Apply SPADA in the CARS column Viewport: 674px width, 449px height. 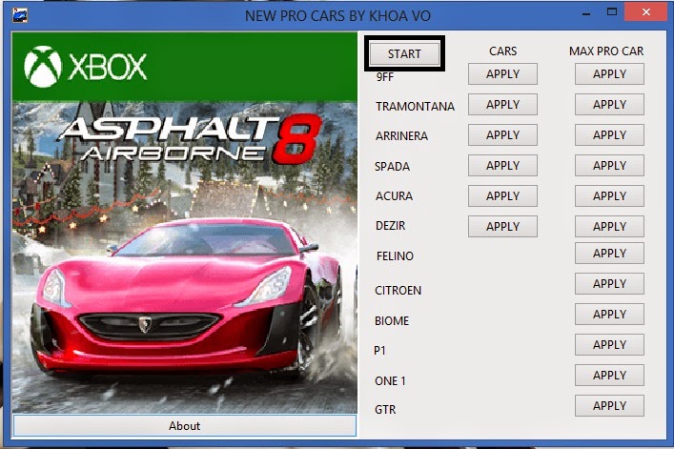pyautogui.click(x=502, y=166)
